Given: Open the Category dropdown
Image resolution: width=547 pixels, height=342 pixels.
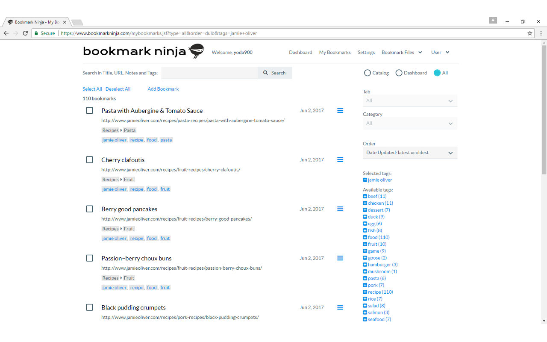Looking at the screenshot, I should tap(410, 123).
